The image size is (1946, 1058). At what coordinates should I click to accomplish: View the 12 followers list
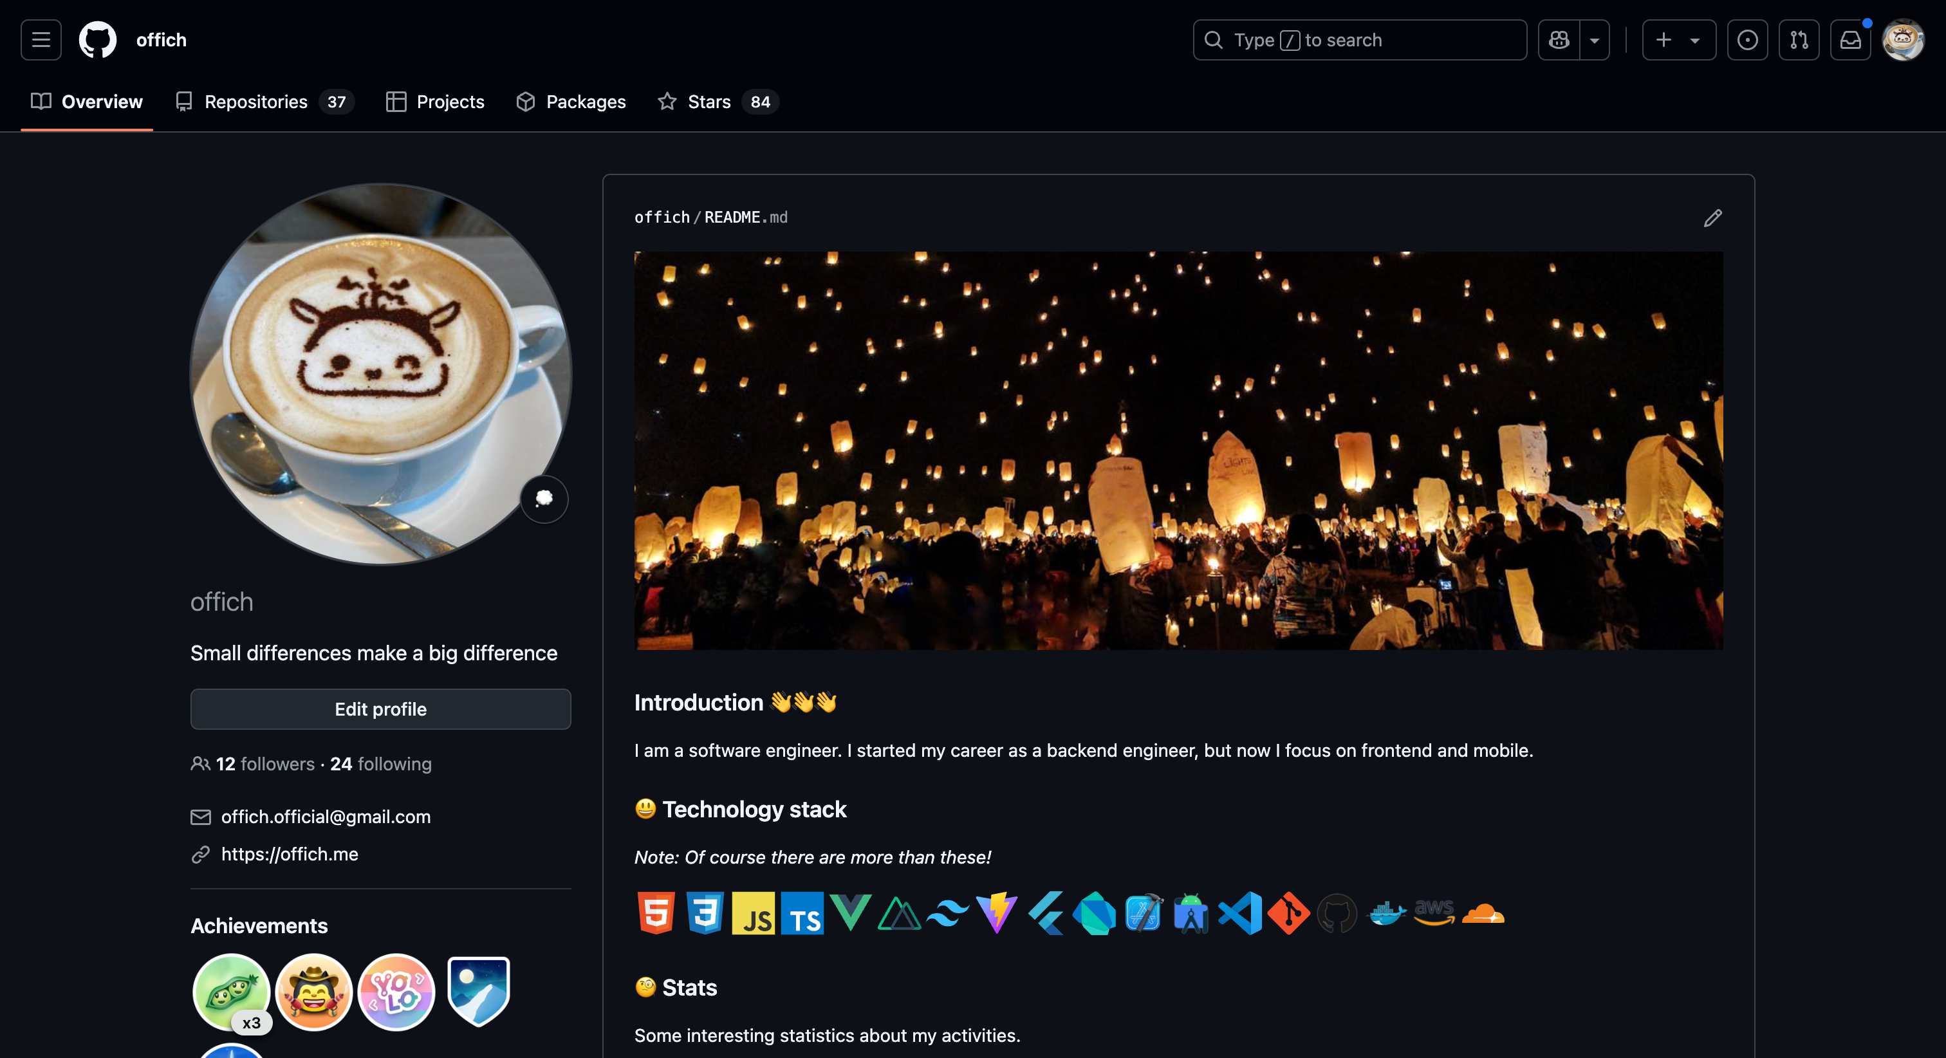264,764
